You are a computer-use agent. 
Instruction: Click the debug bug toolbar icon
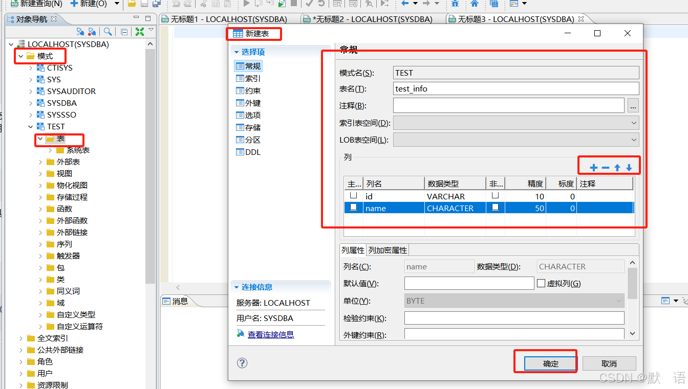(455, 4)
